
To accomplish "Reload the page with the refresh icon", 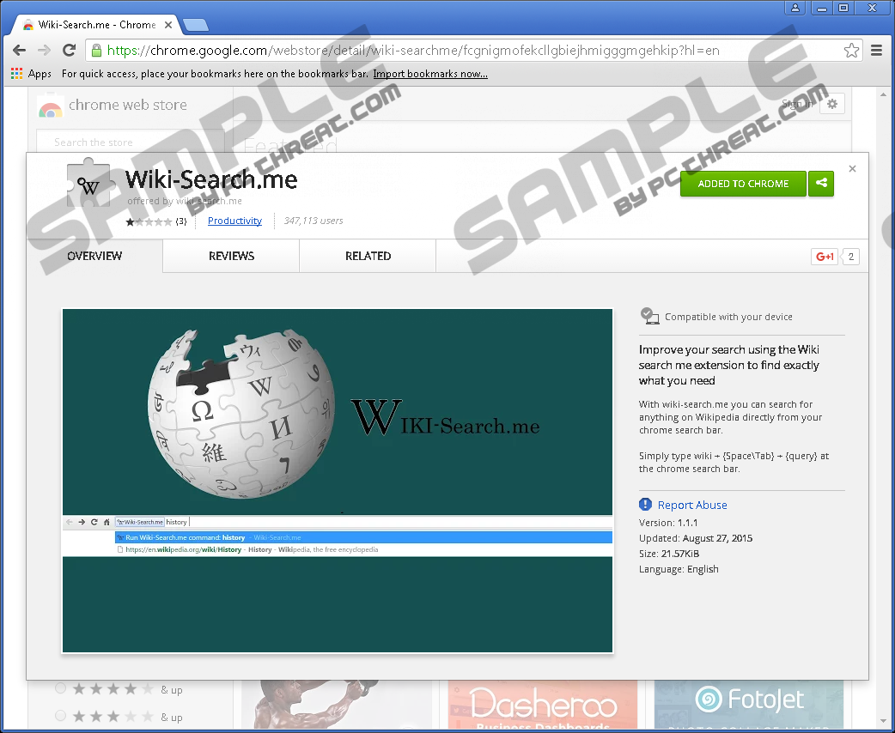I will coord(68,51).
